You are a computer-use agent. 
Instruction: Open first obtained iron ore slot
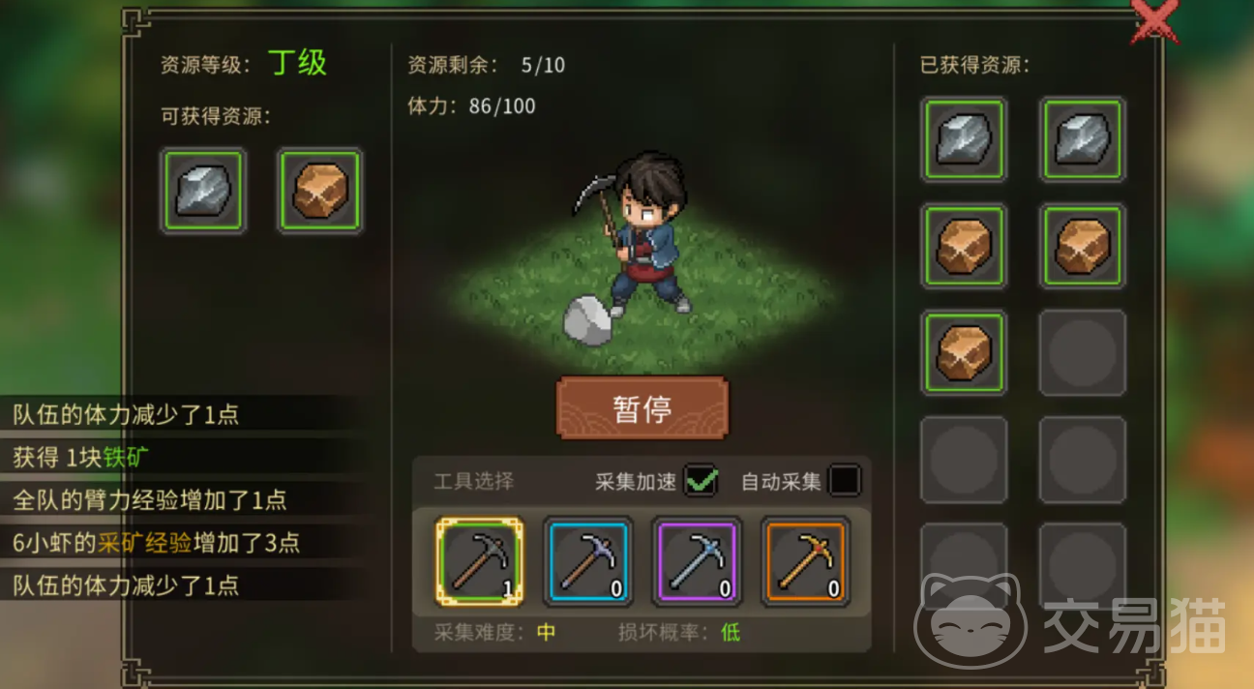tap(965, 139)
